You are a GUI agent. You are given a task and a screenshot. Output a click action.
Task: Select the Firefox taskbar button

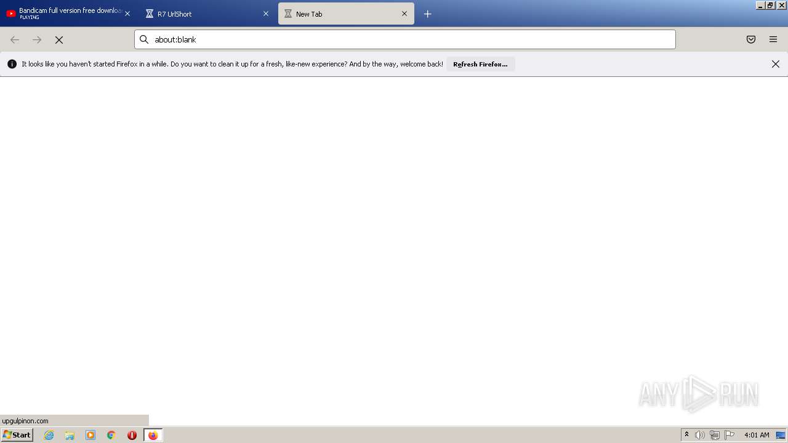[x=153, y=435]
